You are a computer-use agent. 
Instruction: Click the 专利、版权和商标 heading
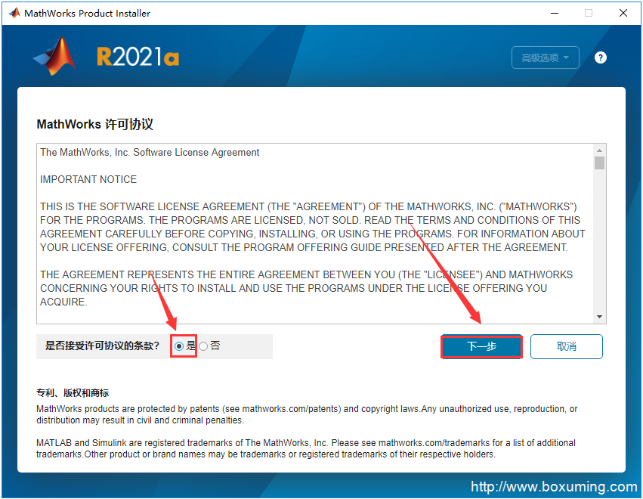click(x=73, y=392)
